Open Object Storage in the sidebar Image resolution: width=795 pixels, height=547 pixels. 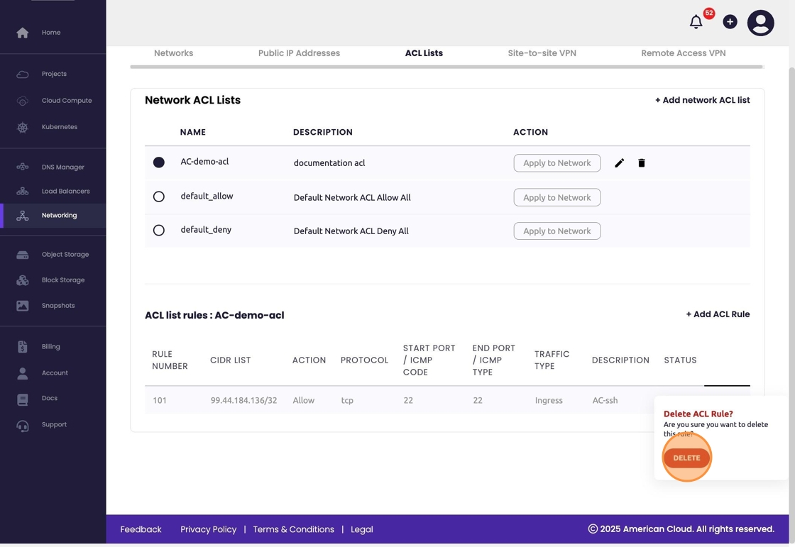(65, 255)
